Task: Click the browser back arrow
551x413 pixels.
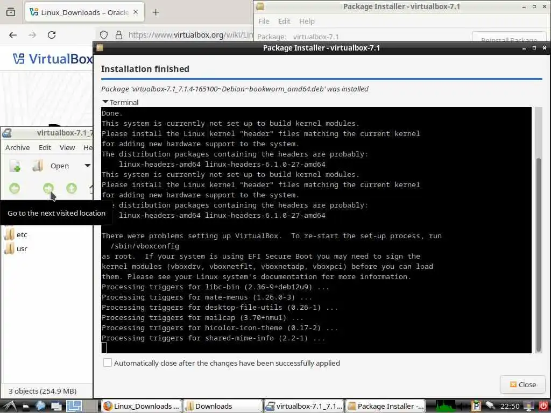Action: [13, 35]
